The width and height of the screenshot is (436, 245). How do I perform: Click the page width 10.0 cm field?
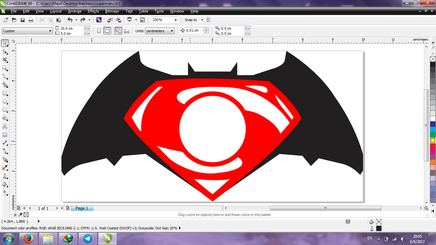coord(71,28)
